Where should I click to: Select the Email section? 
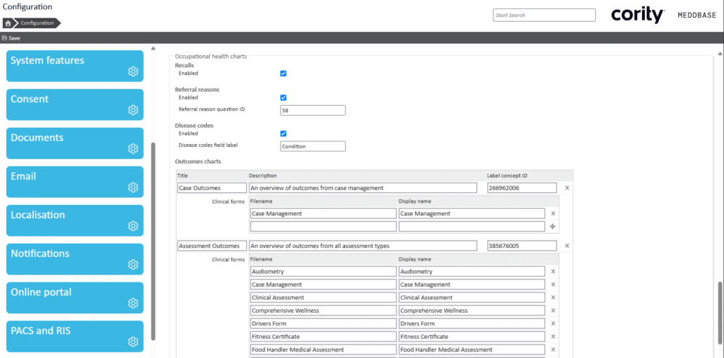[x=75, y=181]
